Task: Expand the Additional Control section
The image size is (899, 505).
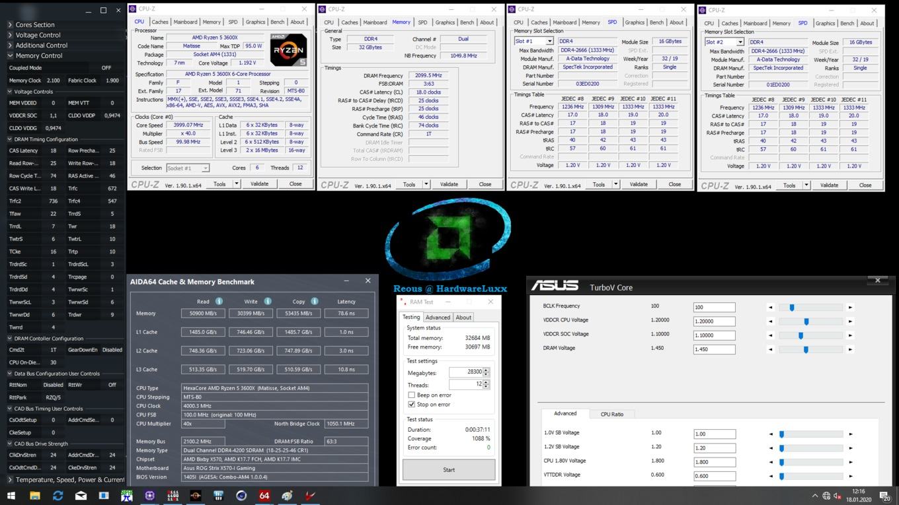Action: click(10, 46)
